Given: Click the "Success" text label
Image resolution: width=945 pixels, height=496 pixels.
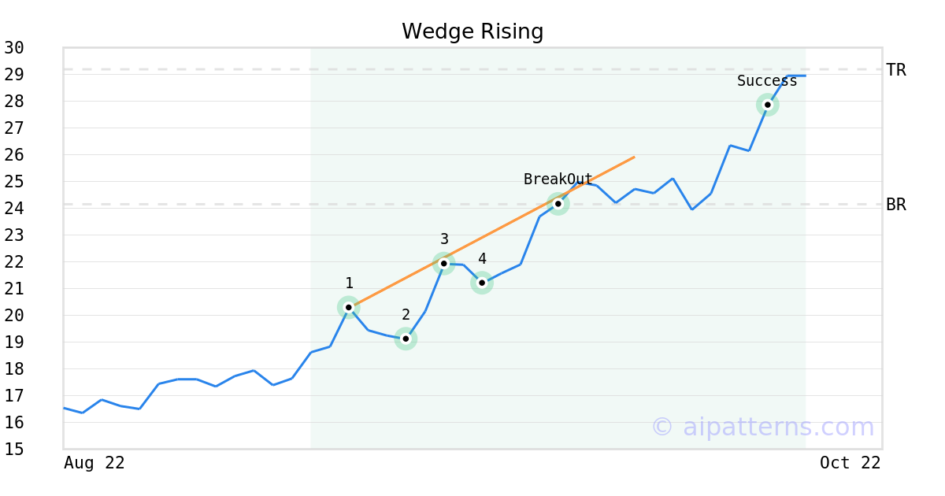Looking at the screenshot, I should point(767,81).
